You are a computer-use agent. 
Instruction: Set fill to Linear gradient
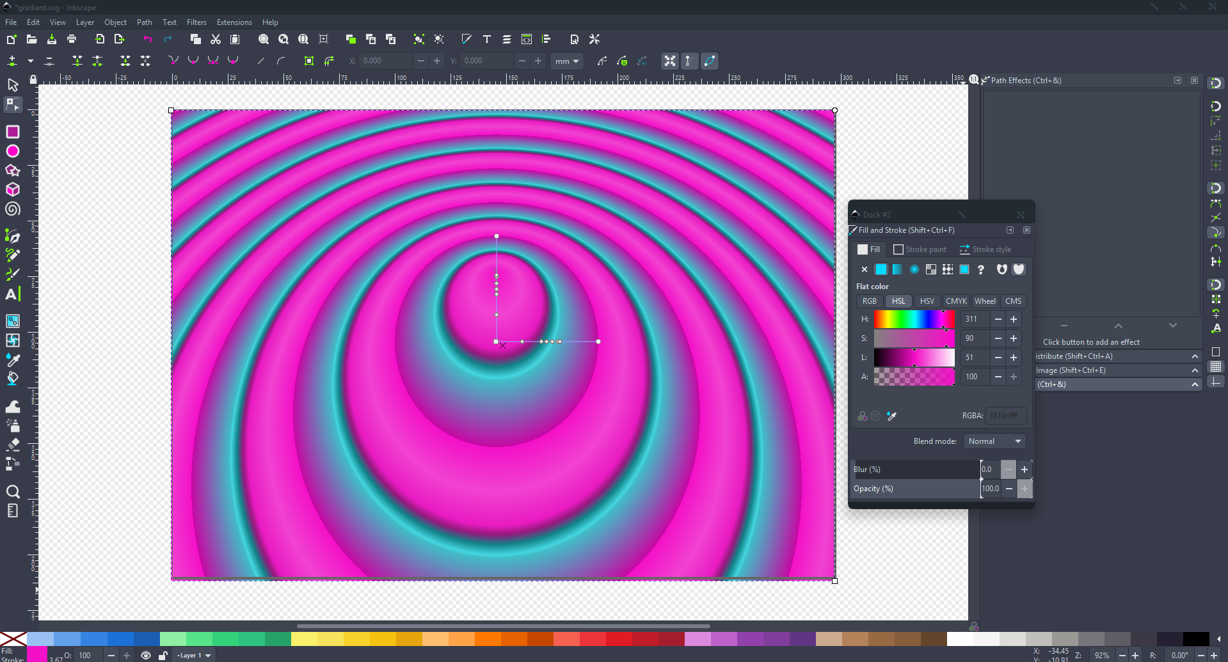coord(898,269)
